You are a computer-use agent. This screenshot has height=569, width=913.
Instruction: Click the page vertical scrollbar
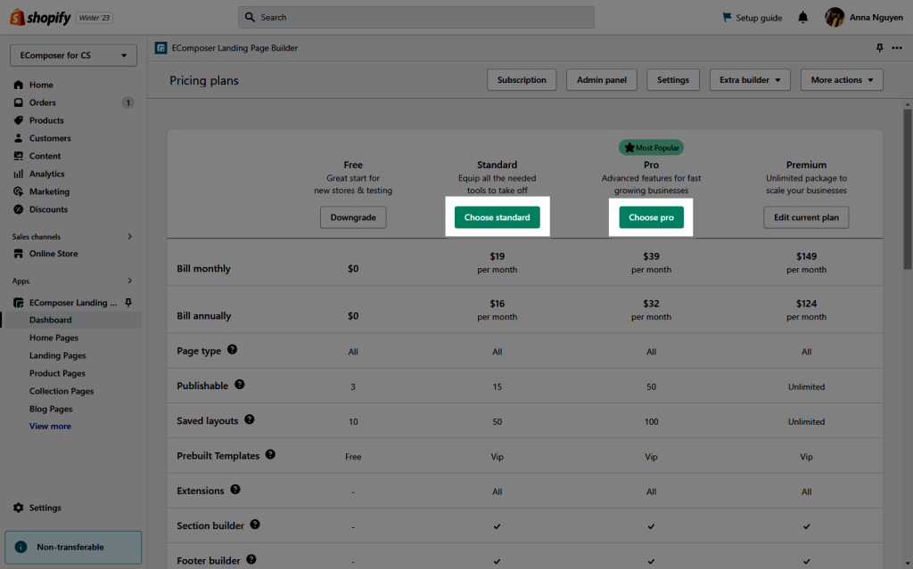907,190
